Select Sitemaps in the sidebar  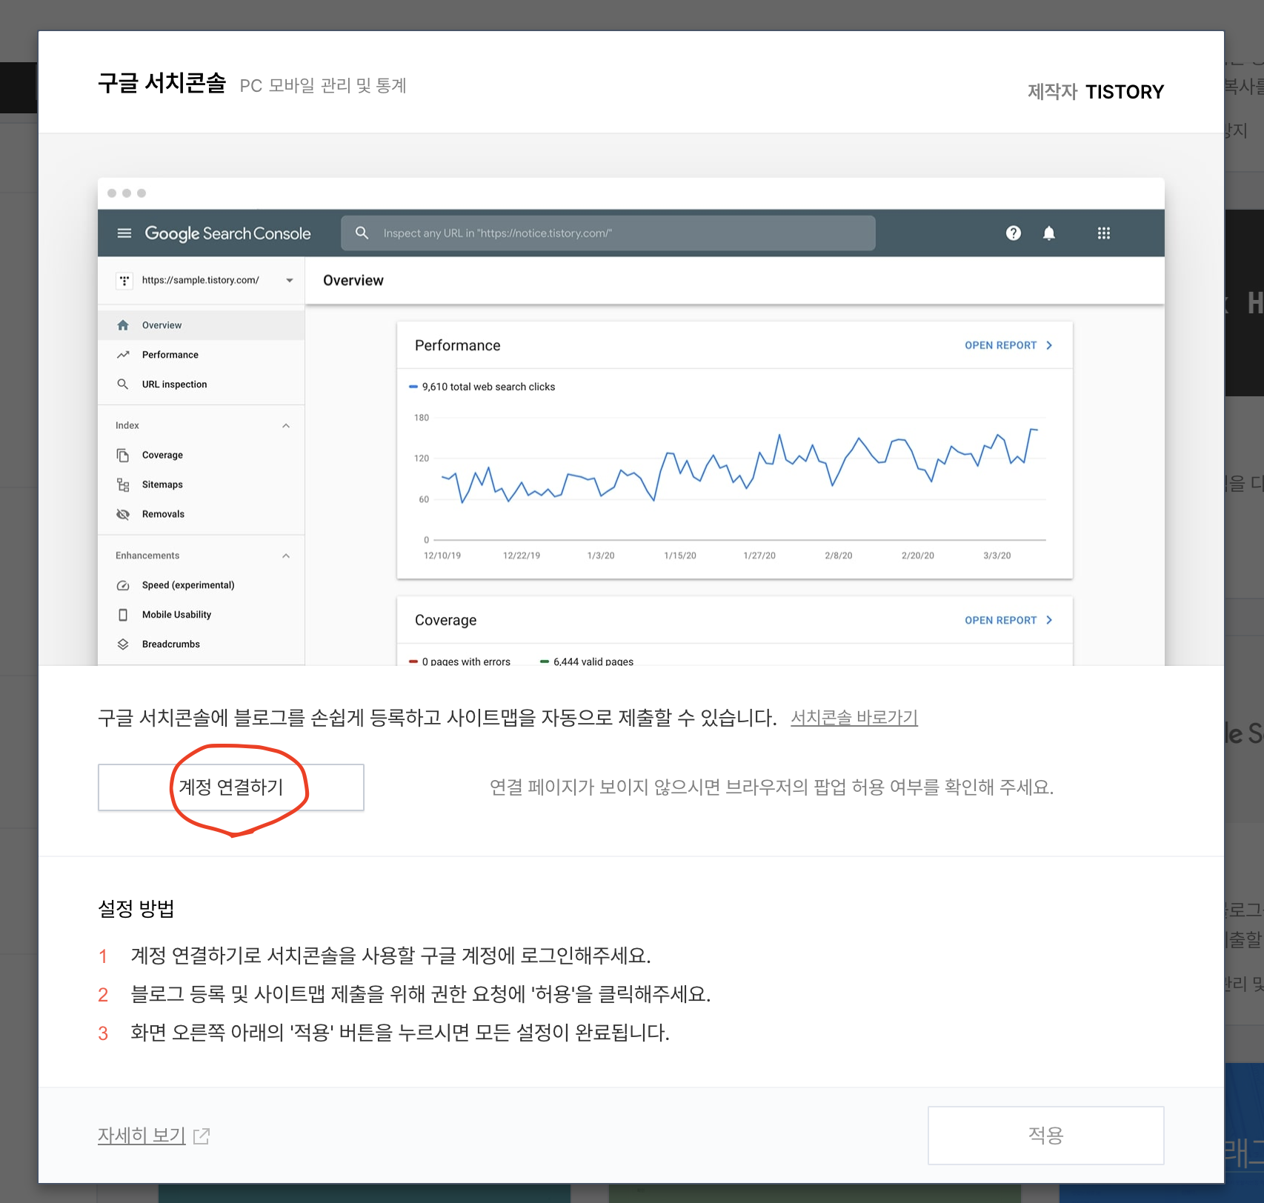pyautogui.click(x=201, y=484)
